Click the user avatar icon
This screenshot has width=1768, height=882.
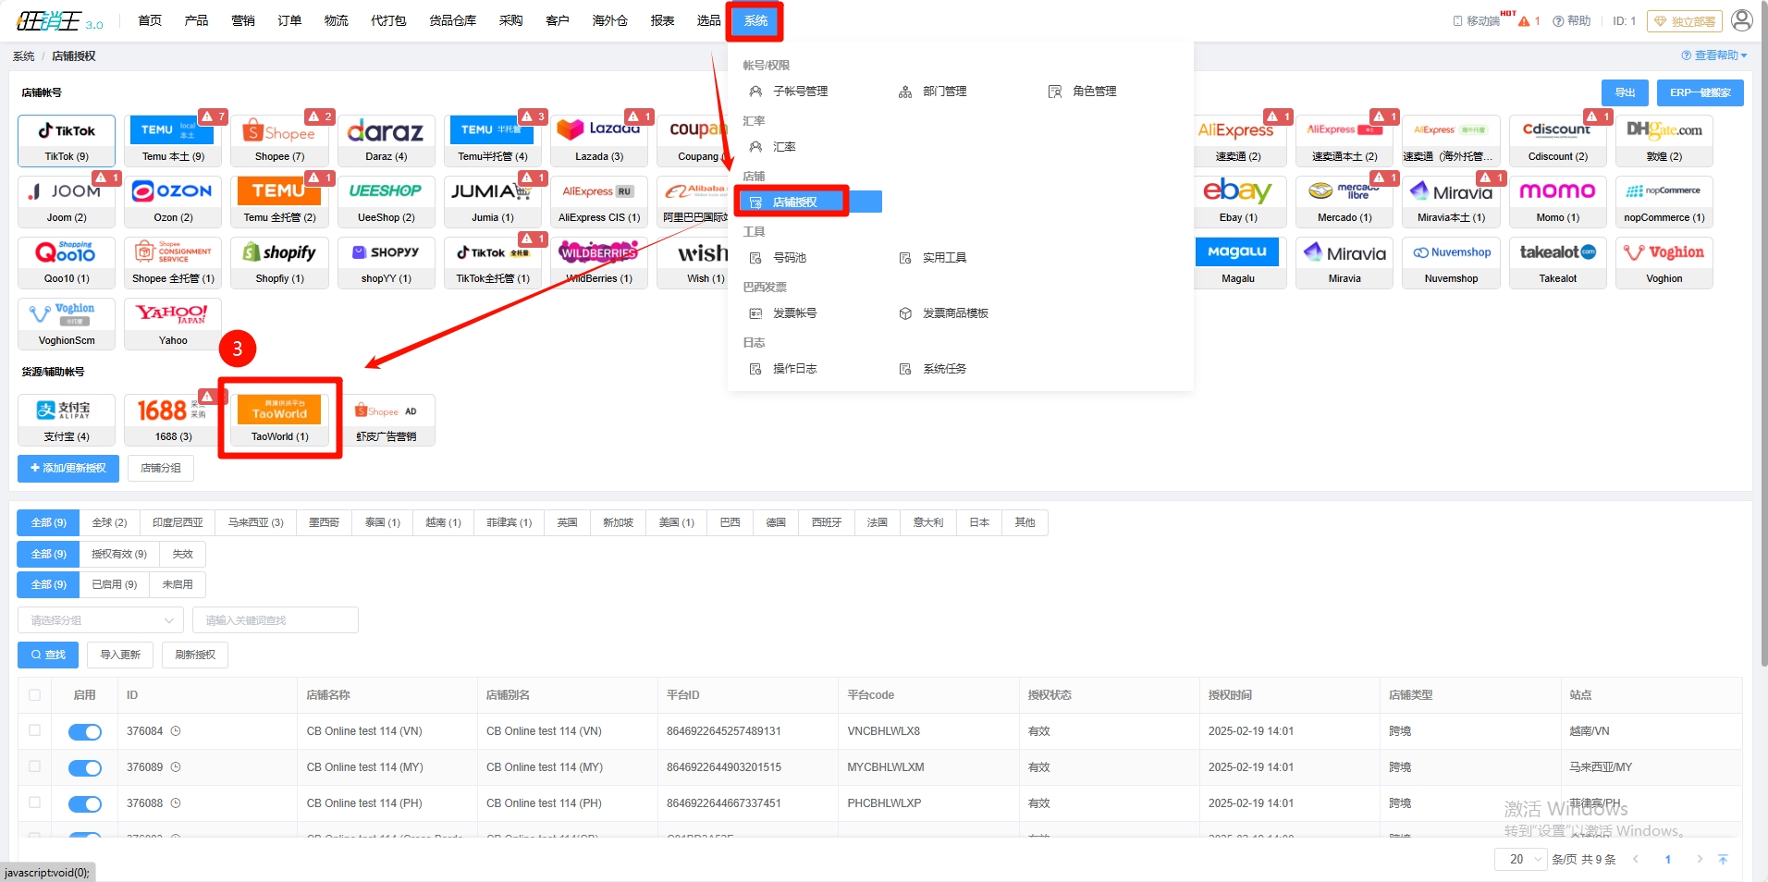[1741, 20]
